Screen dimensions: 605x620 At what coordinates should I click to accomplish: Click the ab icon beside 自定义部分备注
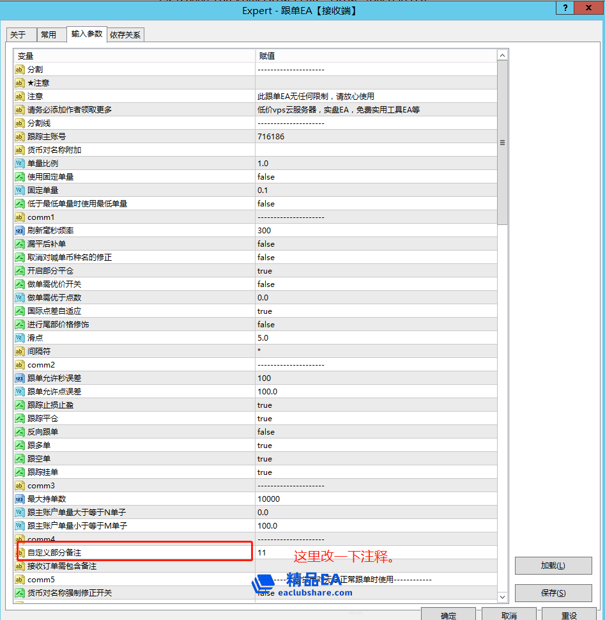pyautogui.click(x=19, y=552)
